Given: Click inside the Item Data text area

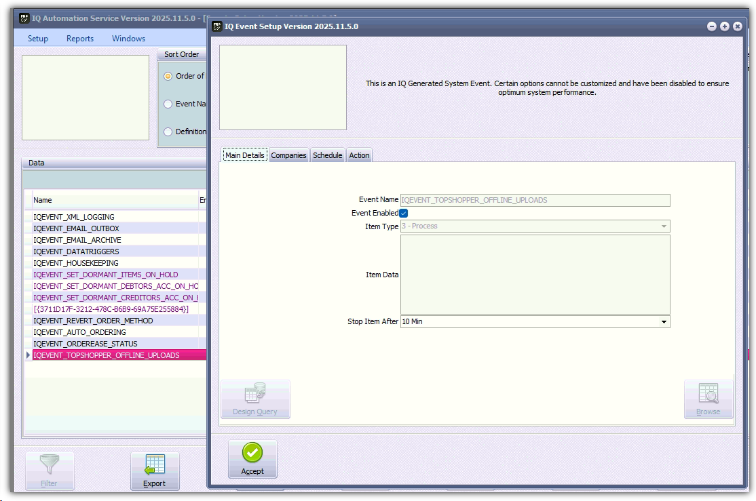Looking at the screenshot, I should point(535,274).
